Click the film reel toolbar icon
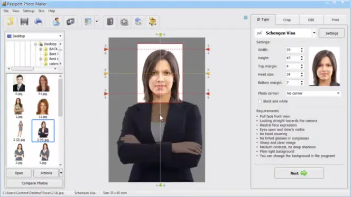This screenshot has height=197, width=351. coord(124,22)
